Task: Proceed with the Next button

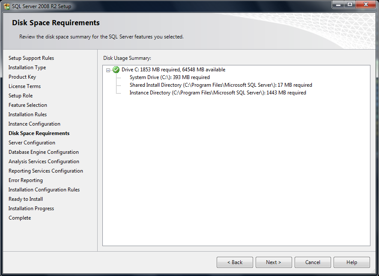Action: click(x=274, y=262)
